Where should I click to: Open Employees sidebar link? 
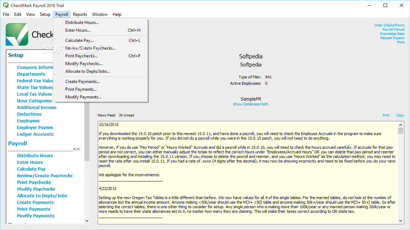[x=28, y=121]
